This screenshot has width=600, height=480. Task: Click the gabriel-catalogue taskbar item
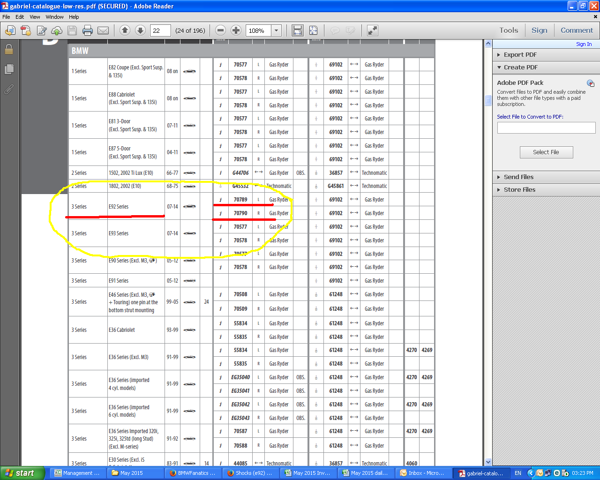(x=483, y=473)
